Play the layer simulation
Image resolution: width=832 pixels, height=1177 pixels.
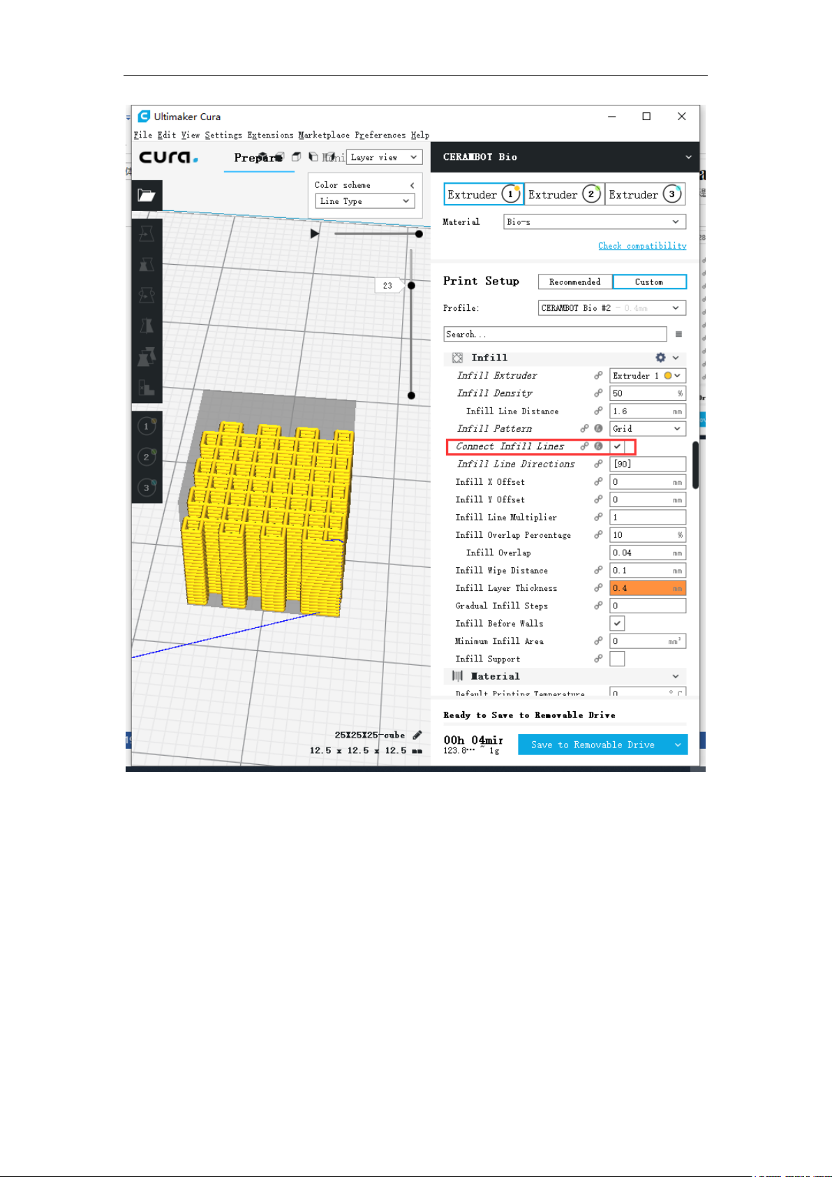pyautogui.click(x=315, y=233)
